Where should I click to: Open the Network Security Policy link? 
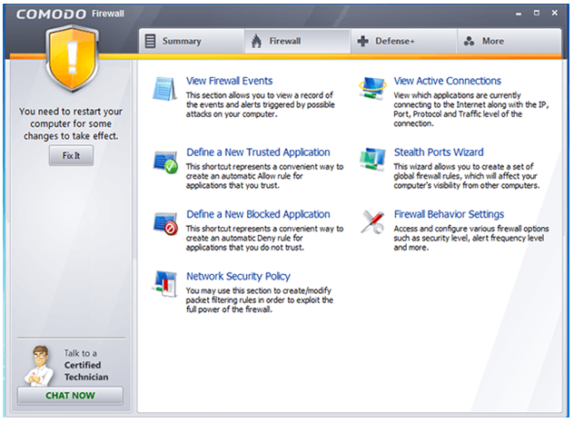238,276
